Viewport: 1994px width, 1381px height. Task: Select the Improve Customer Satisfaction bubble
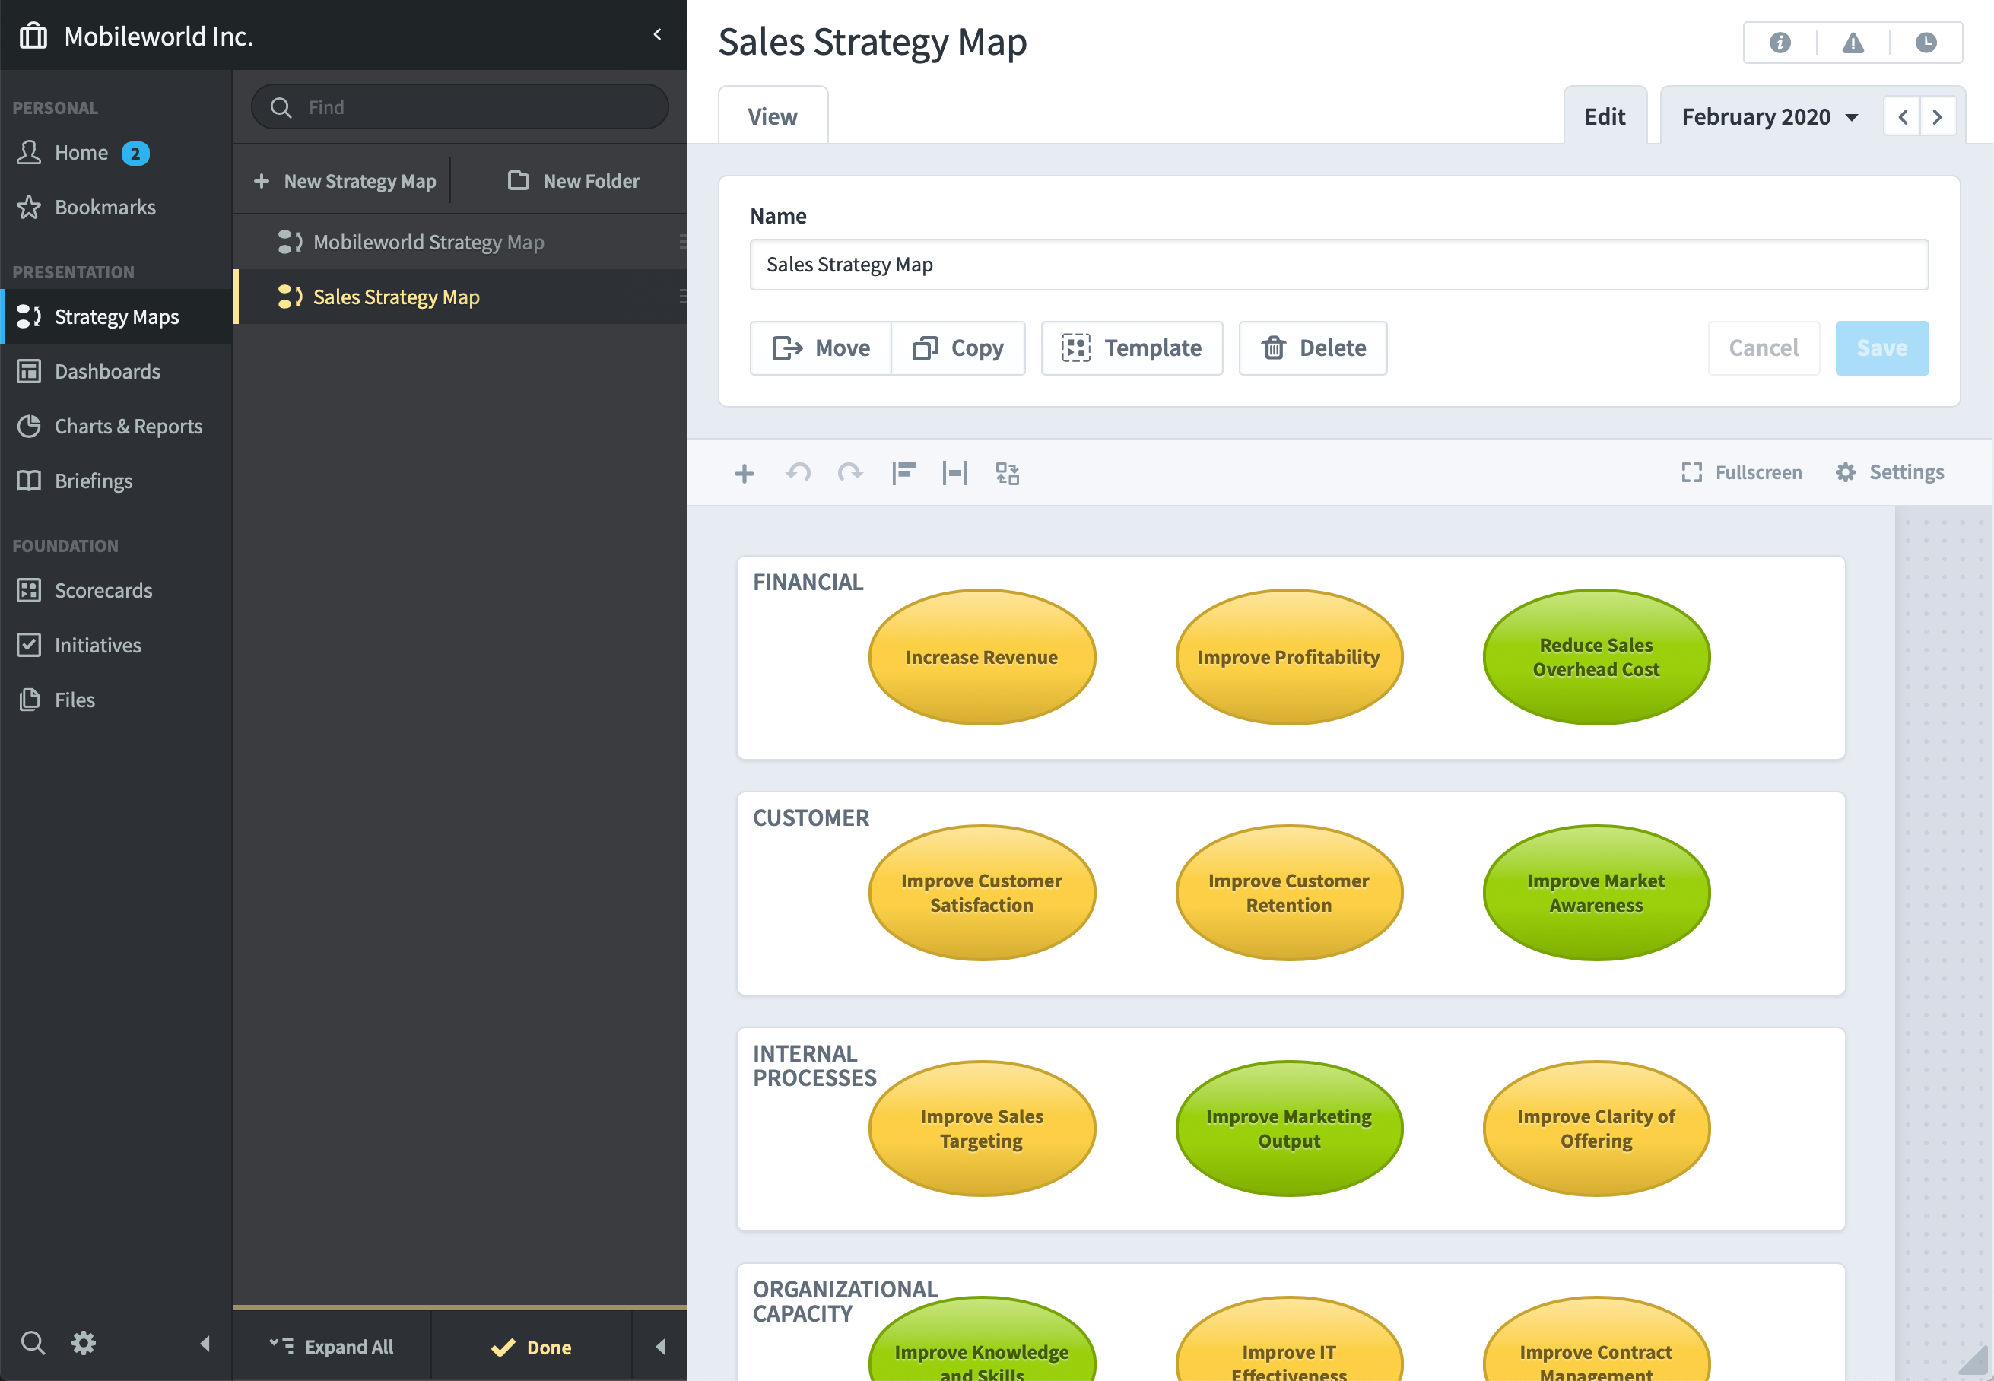point(982,893)
